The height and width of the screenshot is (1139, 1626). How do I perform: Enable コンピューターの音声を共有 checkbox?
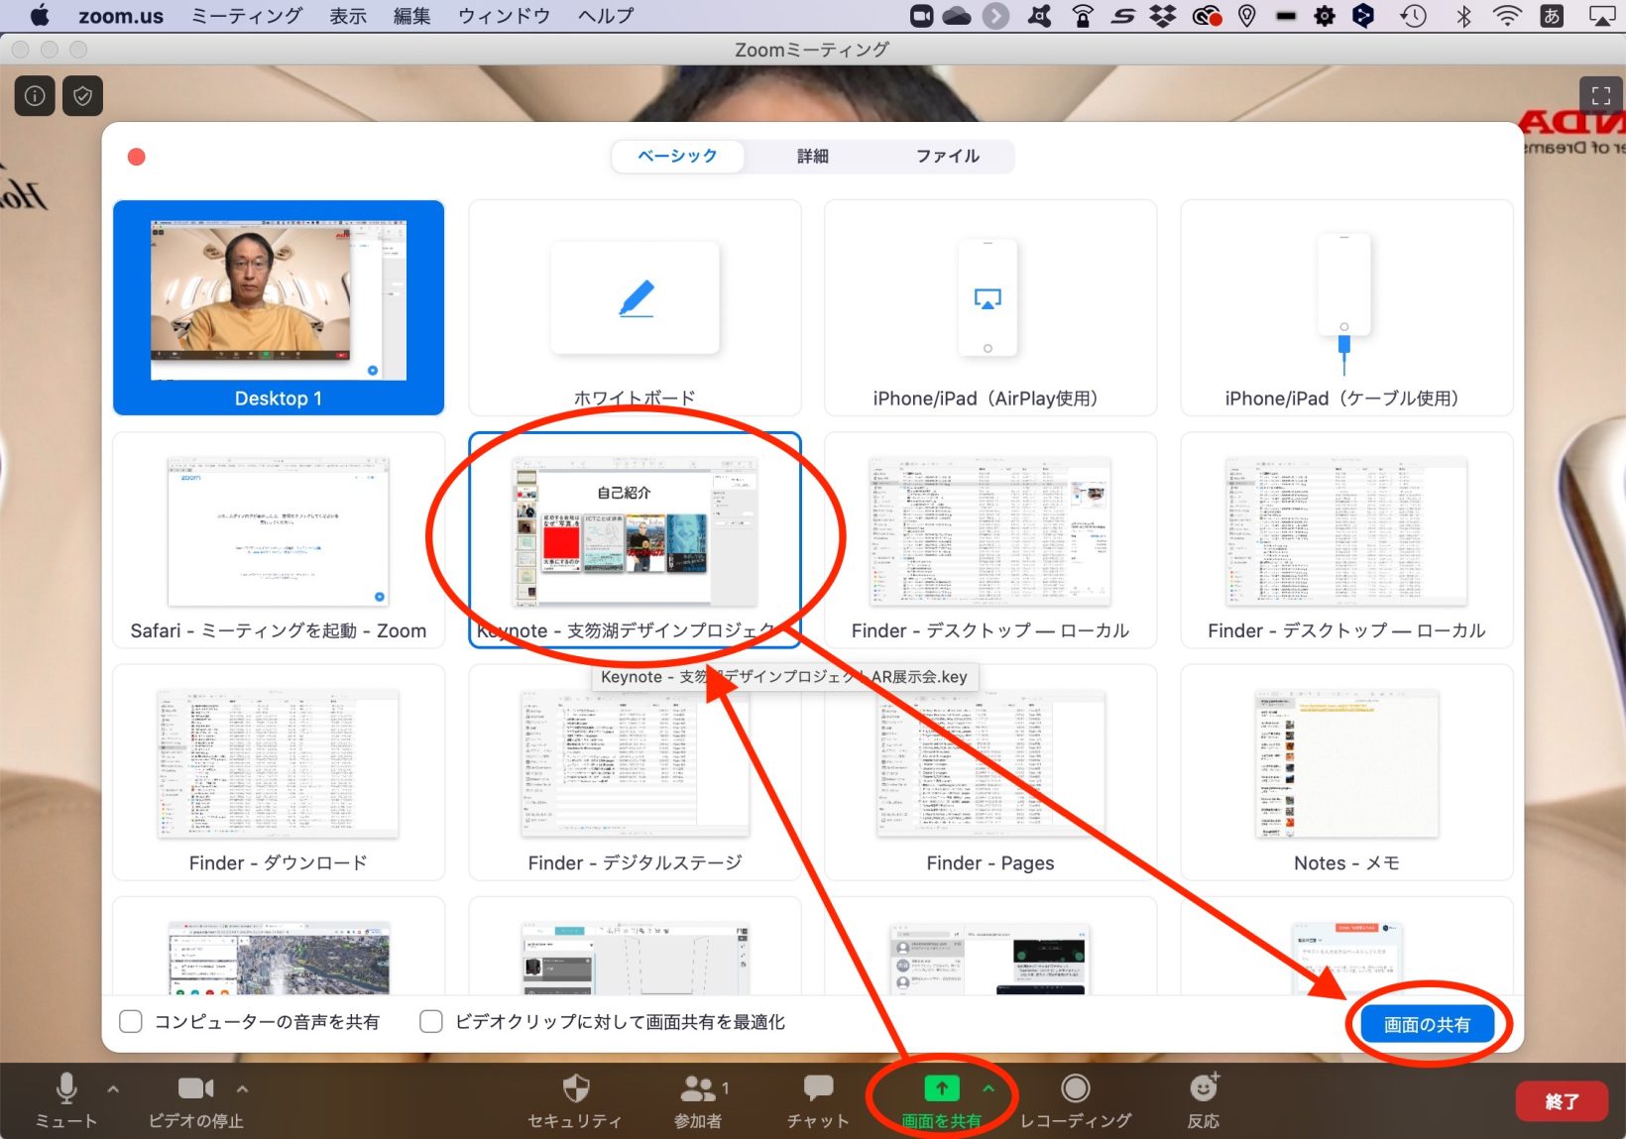coord(131,1021)
